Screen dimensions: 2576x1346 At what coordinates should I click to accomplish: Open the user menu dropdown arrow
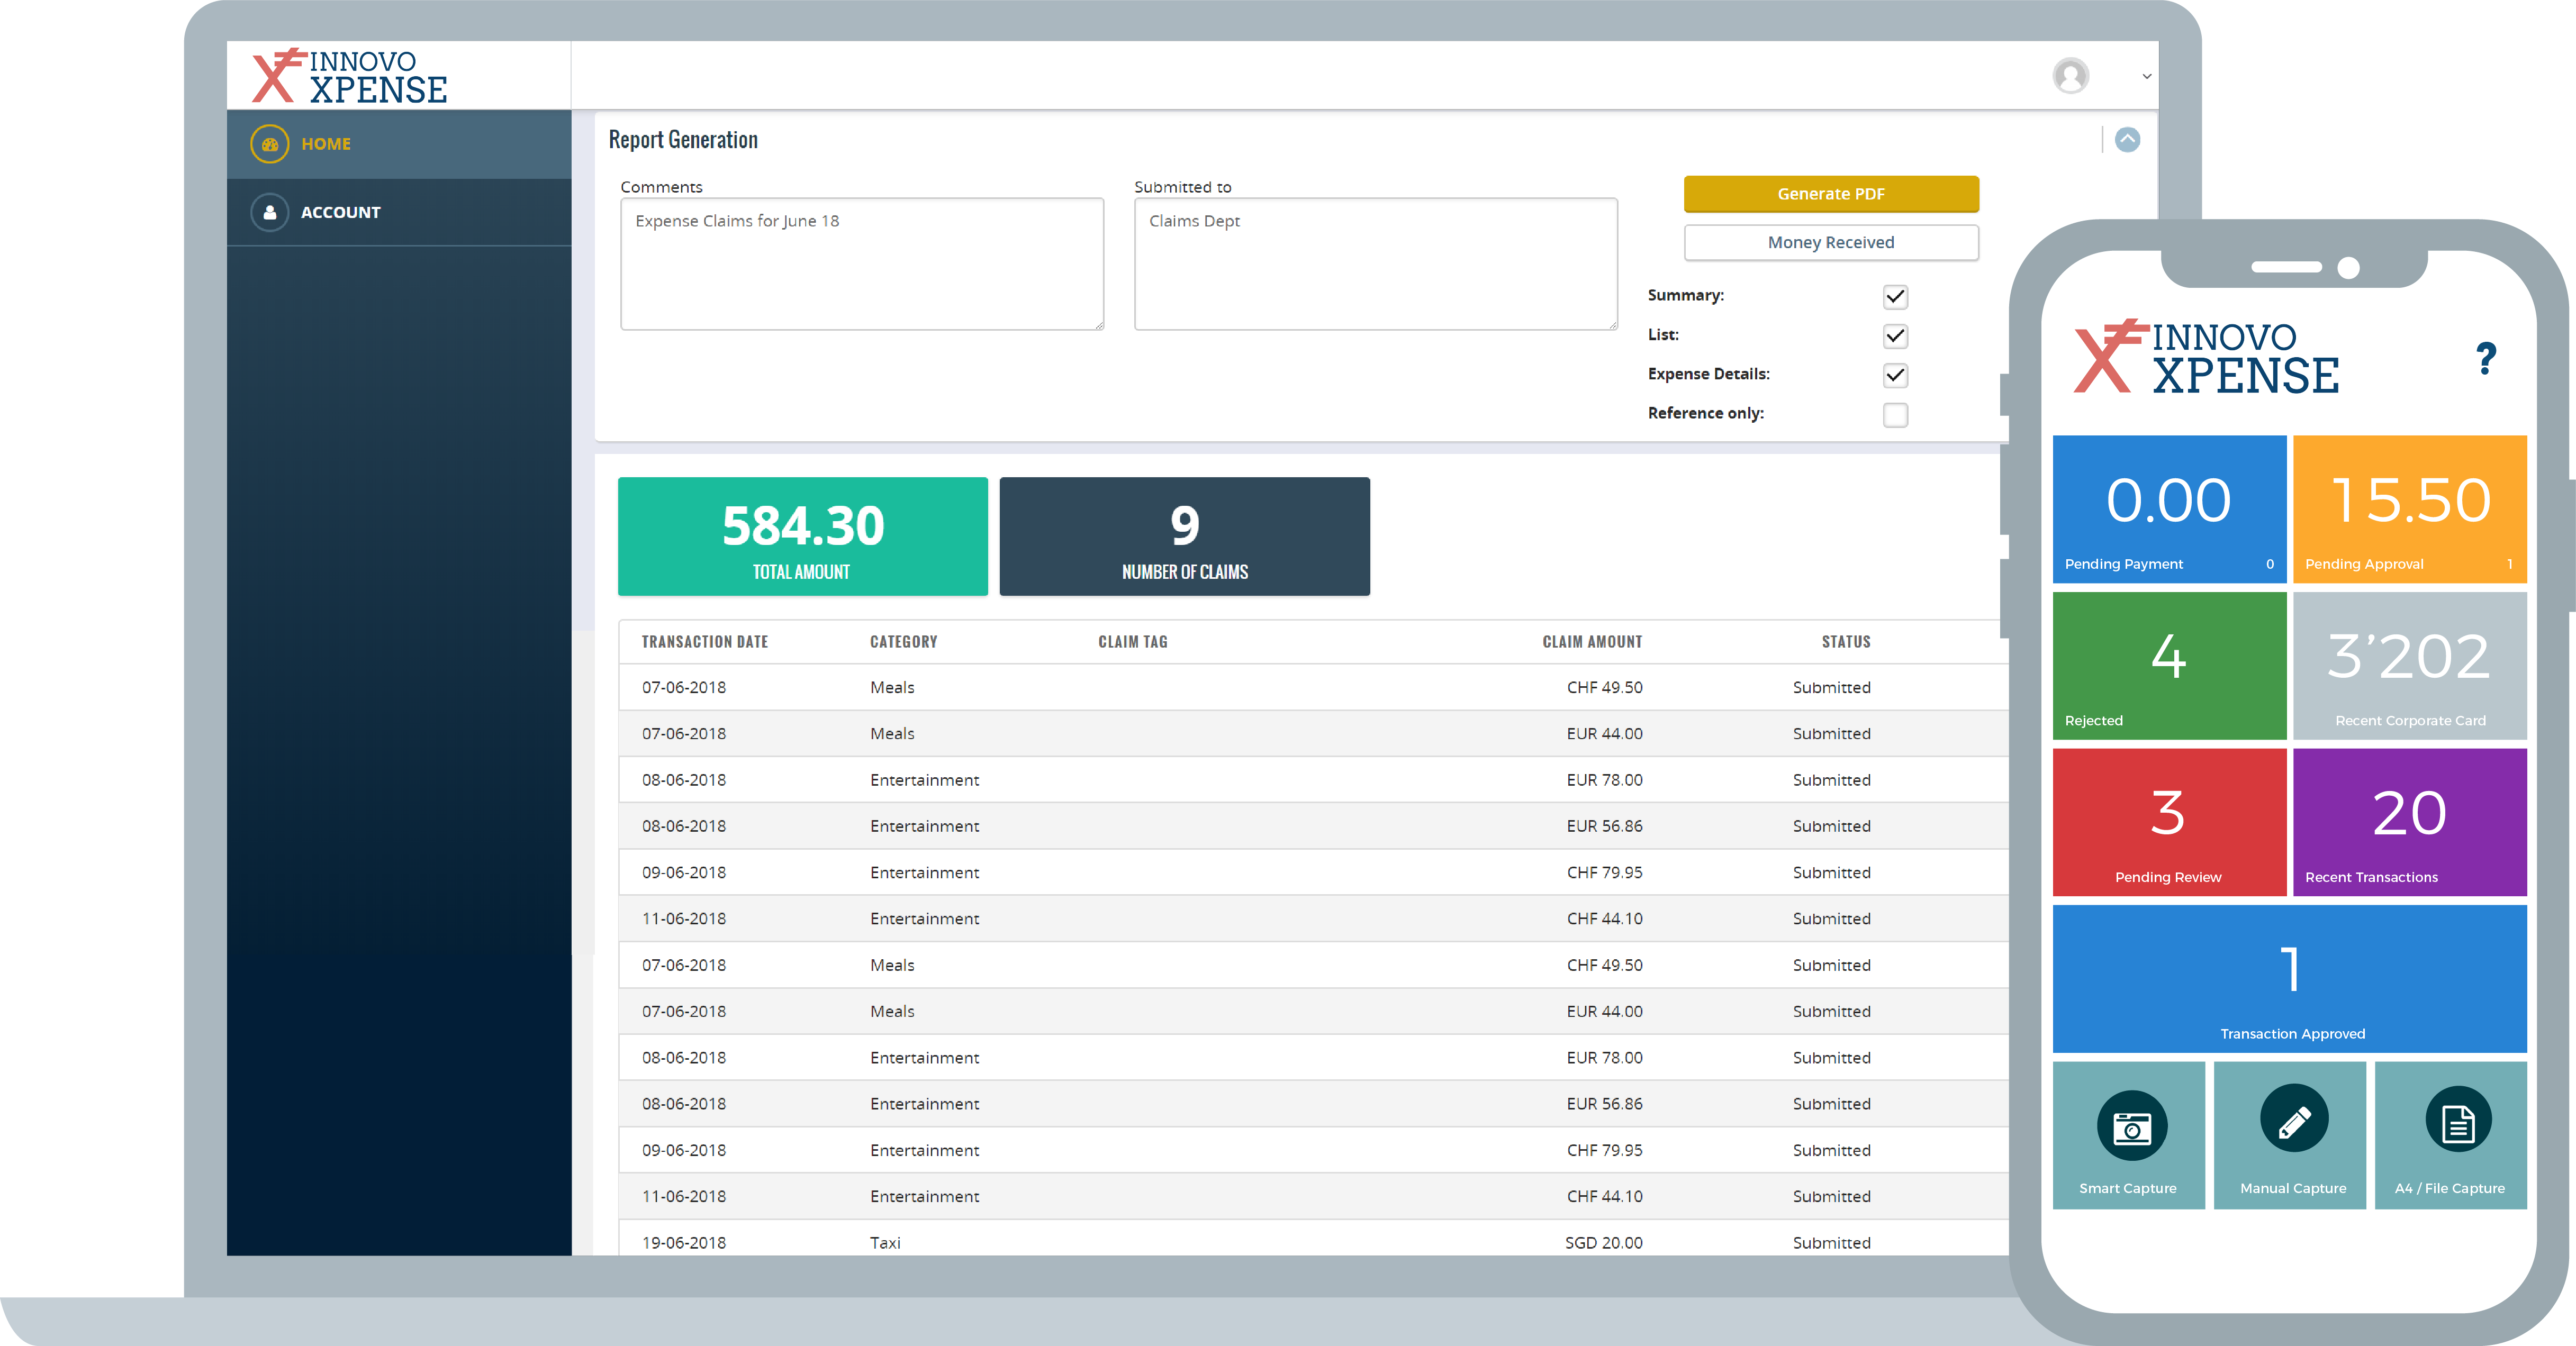coord(2146,77)
